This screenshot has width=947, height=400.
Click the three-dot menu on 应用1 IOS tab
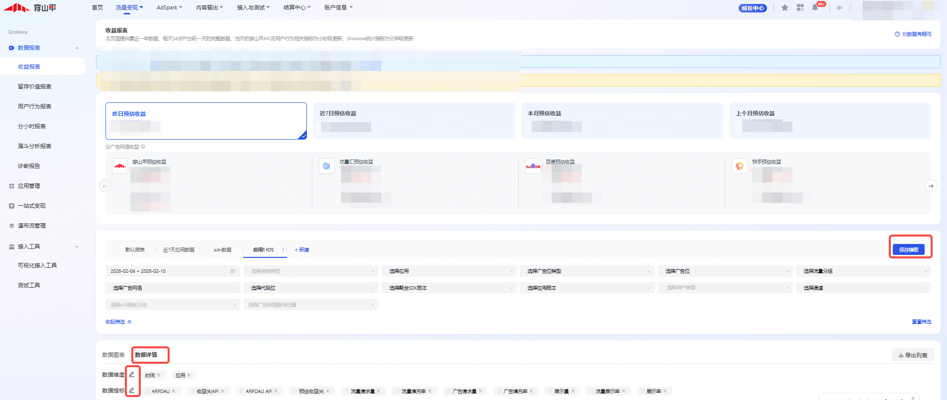(284, 250)
